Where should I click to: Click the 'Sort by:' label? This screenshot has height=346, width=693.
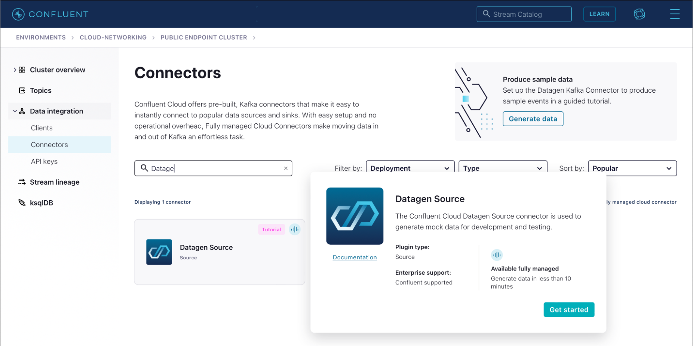pos(571,169)
